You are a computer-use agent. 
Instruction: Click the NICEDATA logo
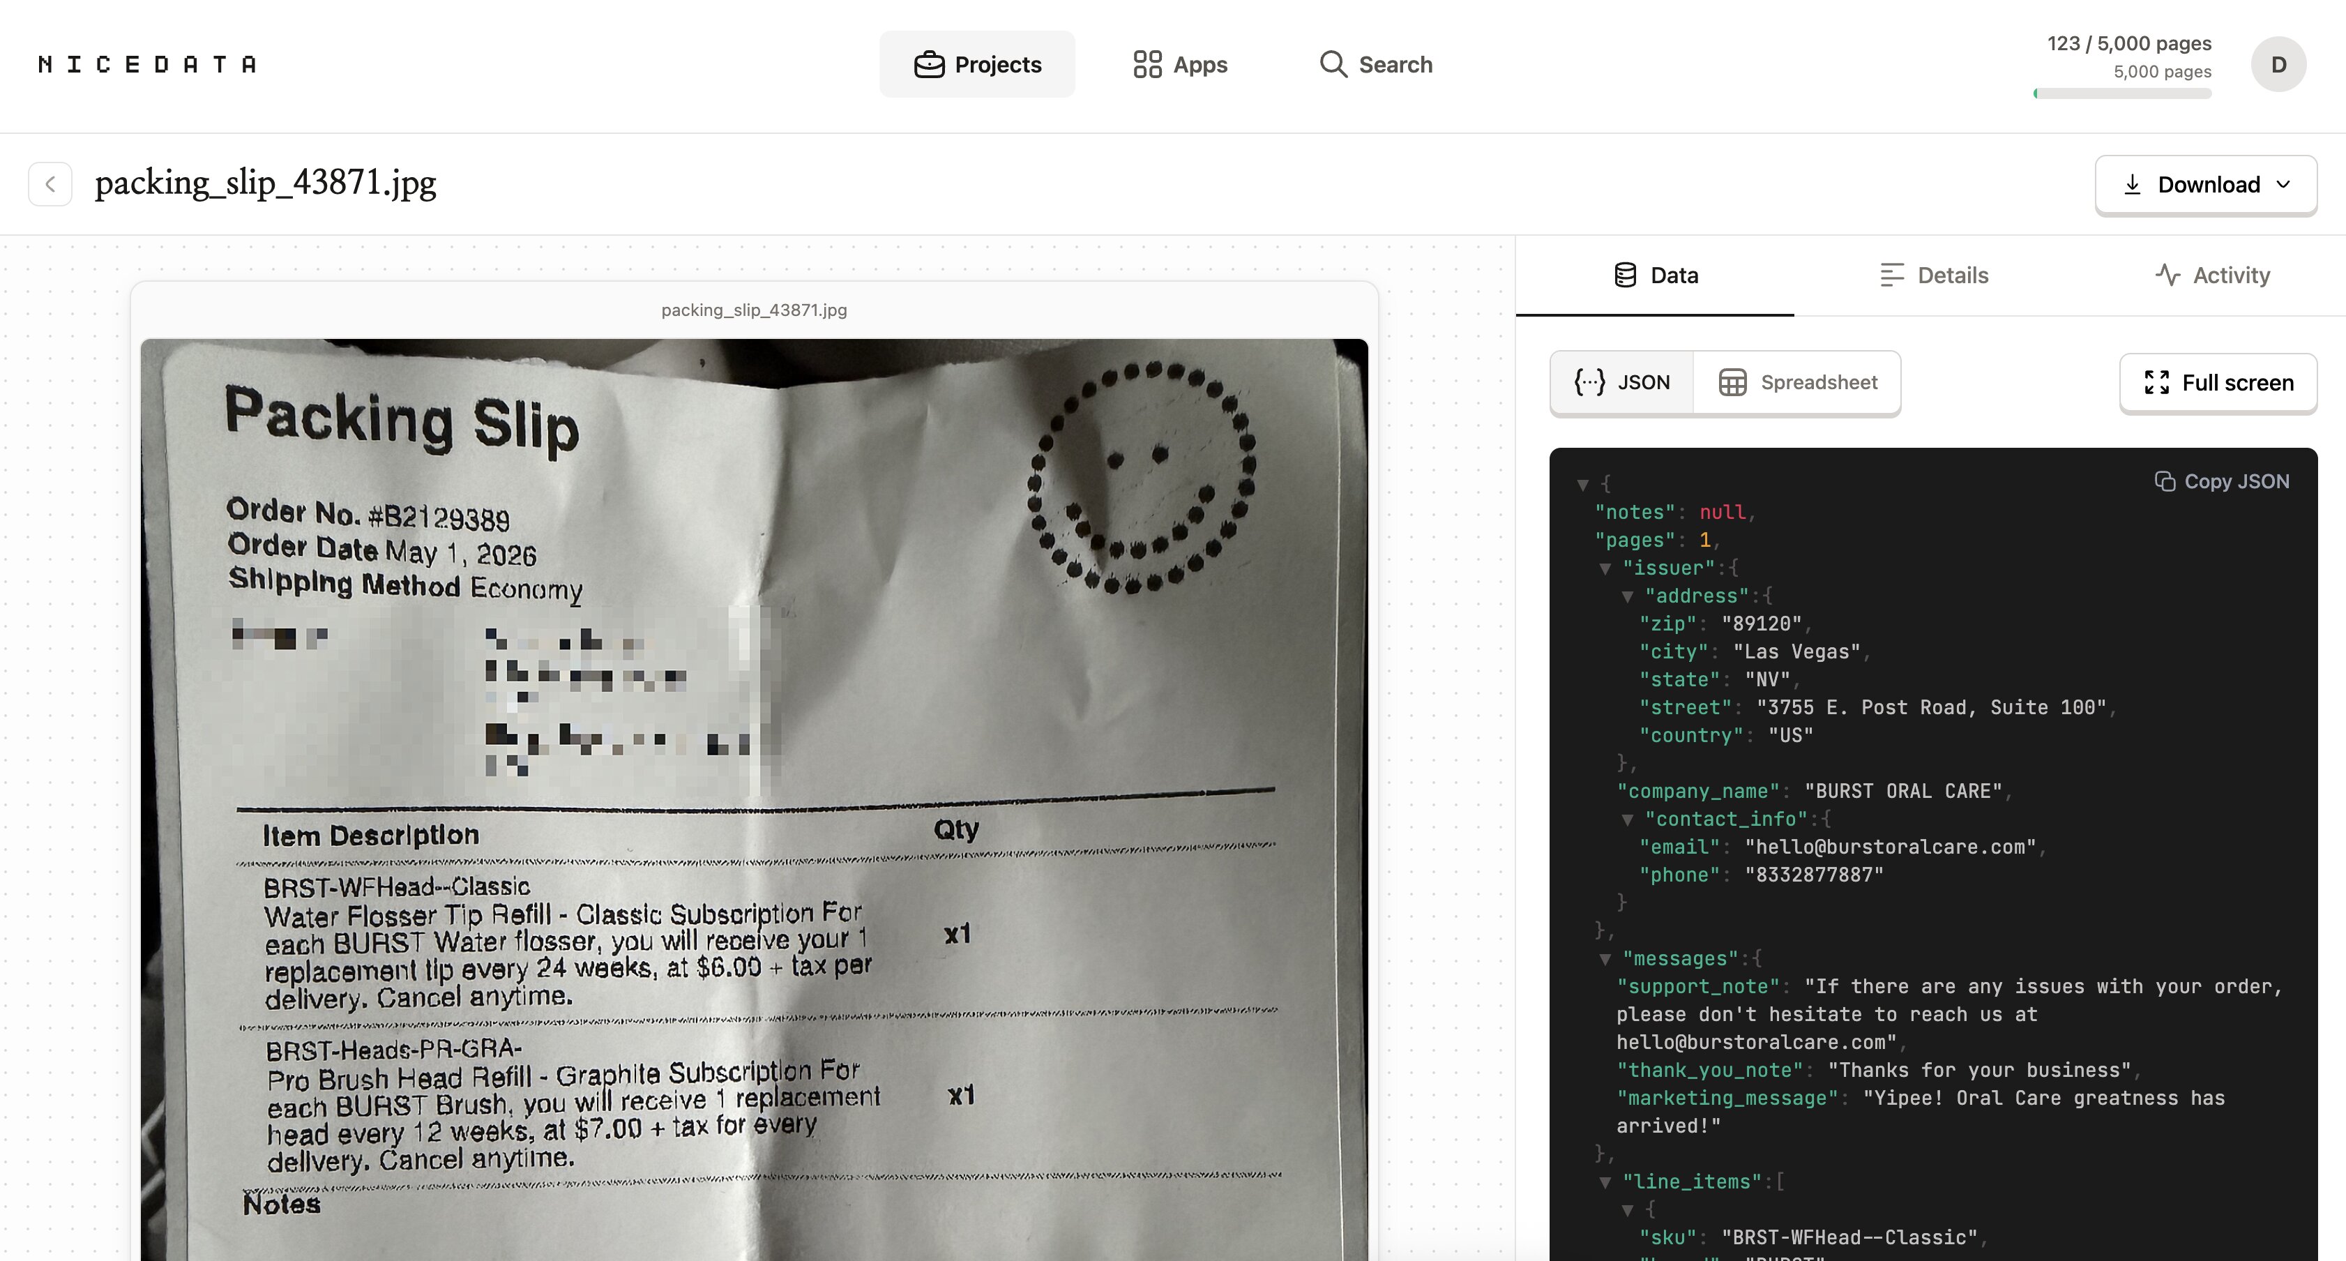point(146,63)
